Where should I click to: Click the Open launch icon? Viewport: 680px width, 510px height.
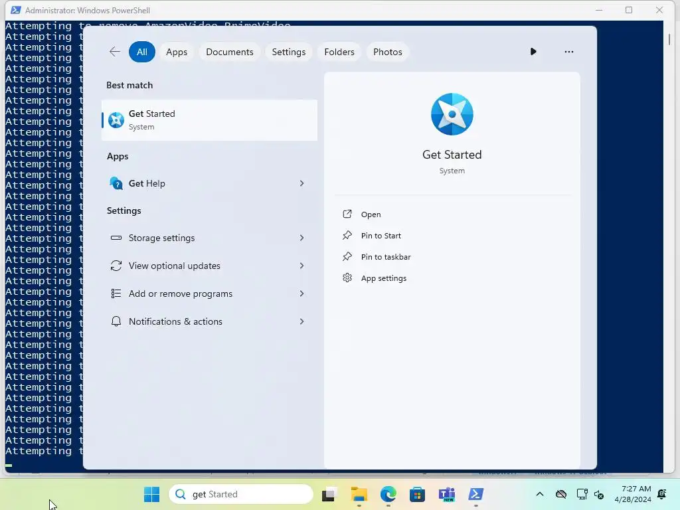(347, 214)
